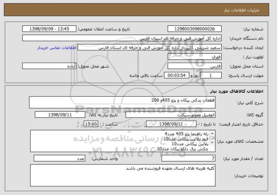Click the label توضیحات خریدار
277x195 pixels.
coord(249,176)
